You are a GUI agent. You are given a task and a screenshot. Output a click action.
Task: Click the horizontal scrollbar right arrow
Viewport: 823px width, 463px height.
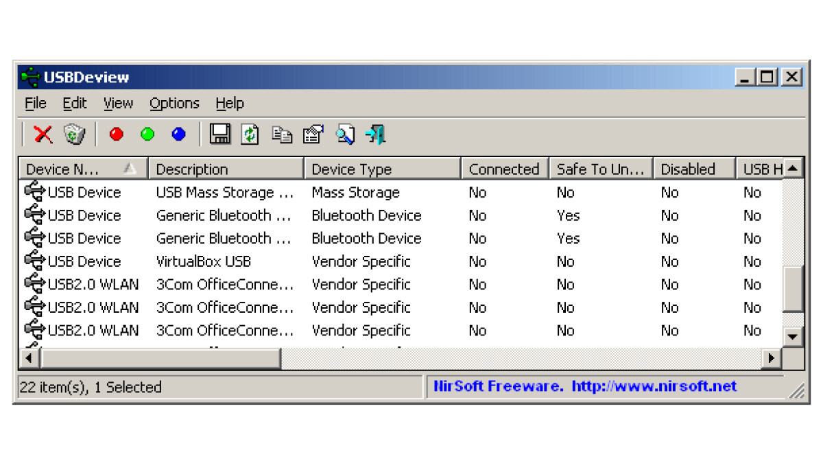pos(772,358)
